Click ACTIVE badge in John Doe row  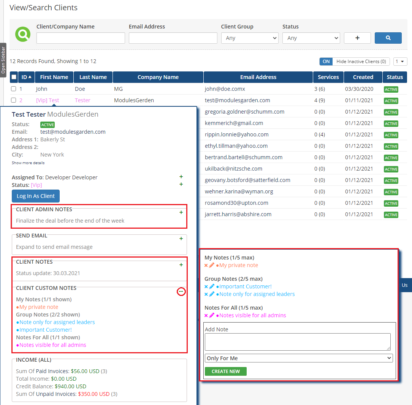pyautogui.click(x=391, y=89)
